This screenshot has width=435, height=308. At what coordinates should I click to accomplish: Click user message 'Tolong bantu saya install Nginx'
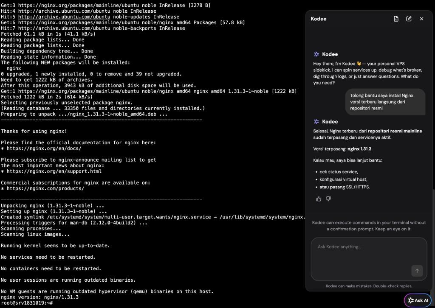(x=385, y=102)
